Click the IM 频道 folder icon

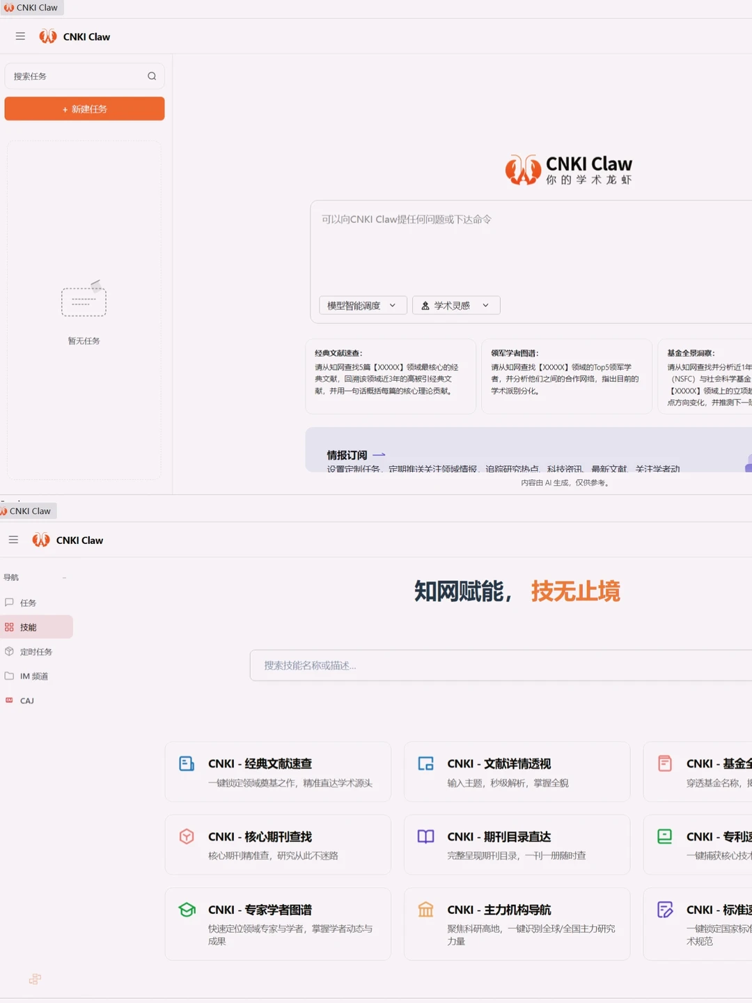click(x=9, y=676)
